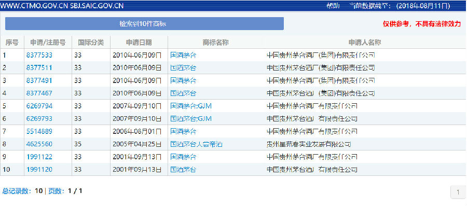Open 国酒茅台;GJM trademark in row 6269793

191,119
